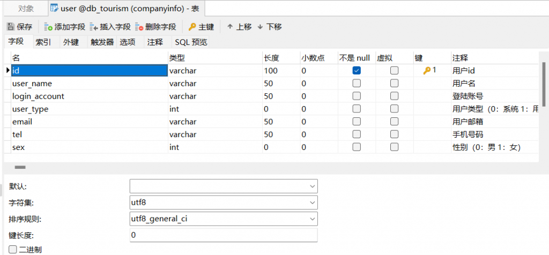Click the Move Down (下移) arrow
549x255 pixels.
pyautogui.click(x=261, y=27)
